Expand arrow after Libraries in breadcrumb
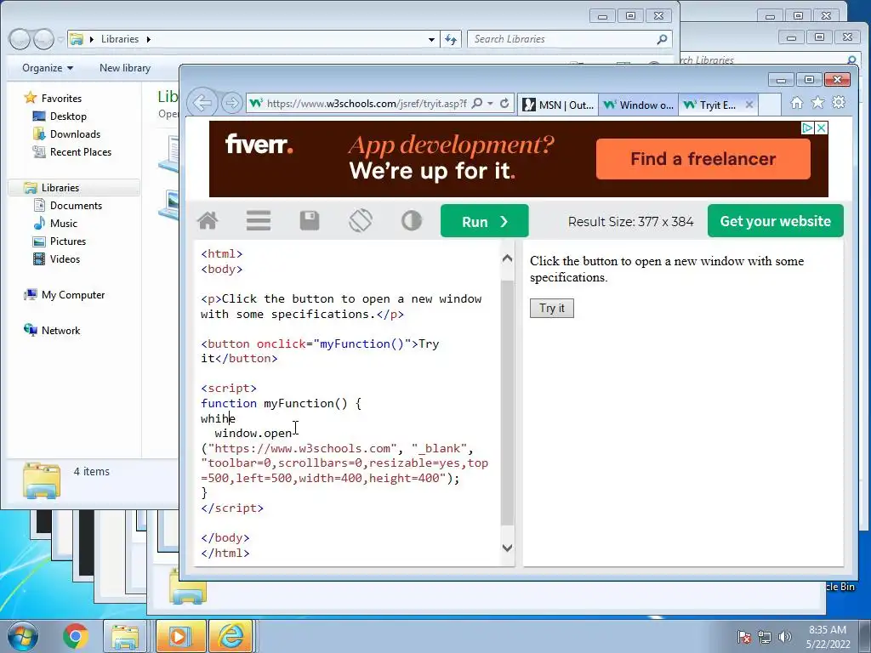Image resolution: width=871 pixels, height=653 pixels. (148, 39)
